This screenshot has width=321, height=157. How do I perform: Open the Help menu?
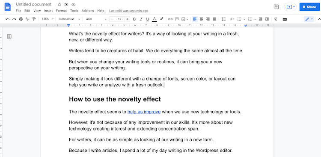pos(101,11)
